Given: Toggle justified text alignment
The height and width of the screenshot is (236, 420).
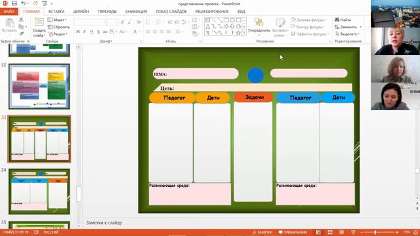Looking at the screenshot, I should pos(168,32).
